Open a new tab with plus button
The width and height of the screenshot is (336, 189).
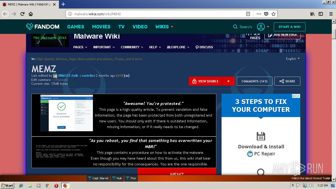[63, 4]
